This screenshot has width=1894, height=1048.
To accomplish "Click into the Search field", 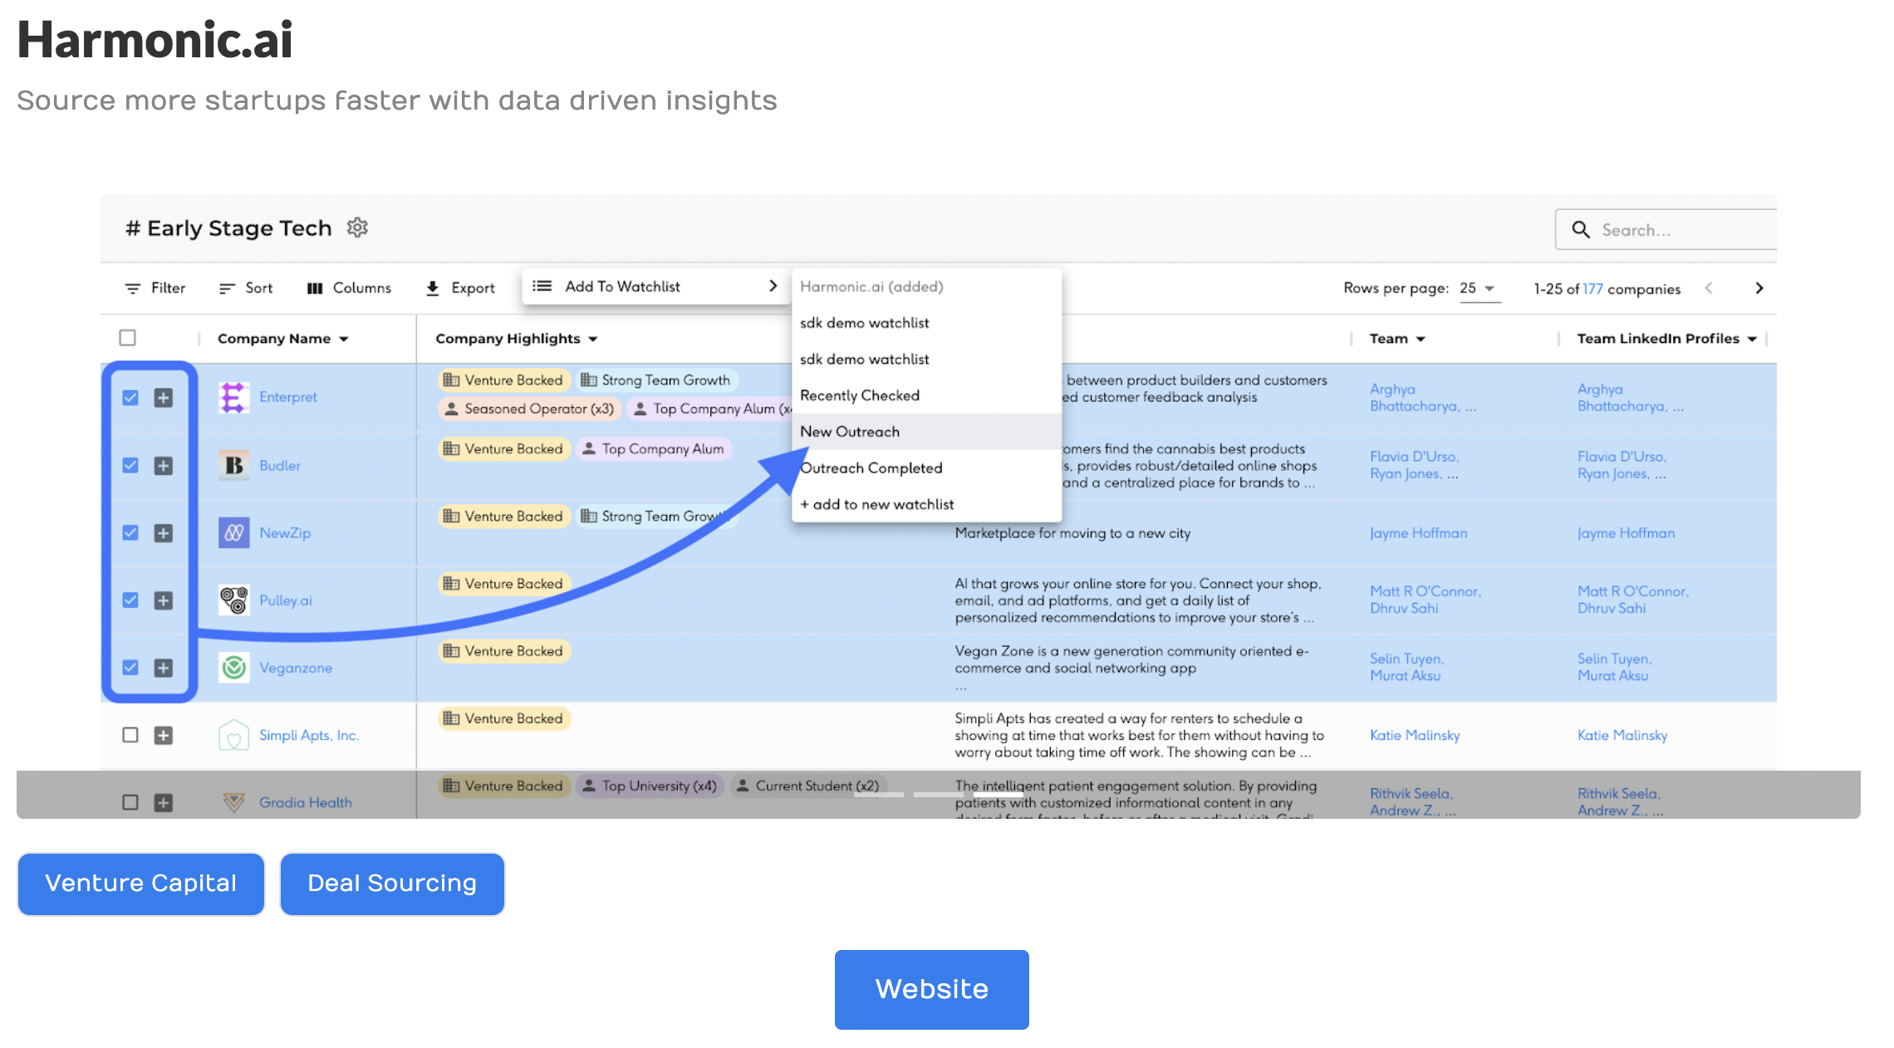I will pos(1666,230).
